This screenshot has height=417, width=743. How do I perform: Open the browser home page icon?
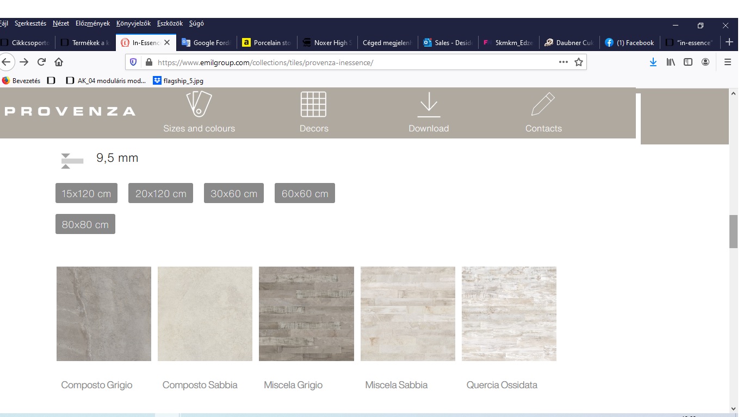tap(59, 62)
